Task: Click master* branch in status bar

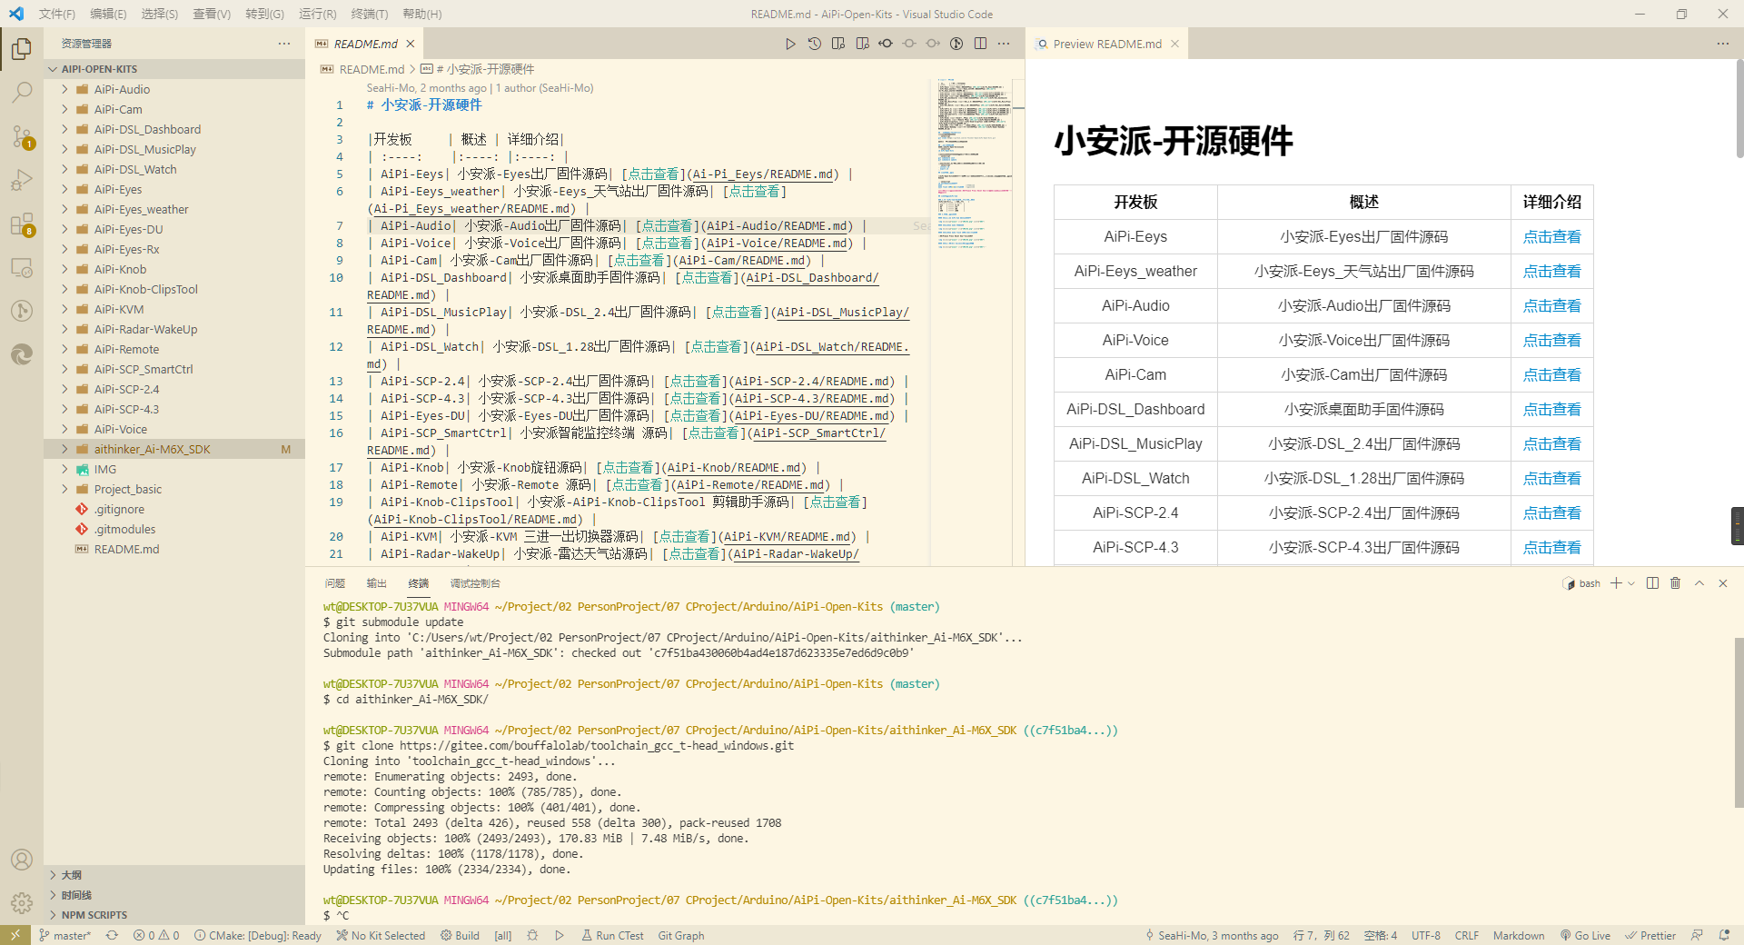Action: point(64,935)
